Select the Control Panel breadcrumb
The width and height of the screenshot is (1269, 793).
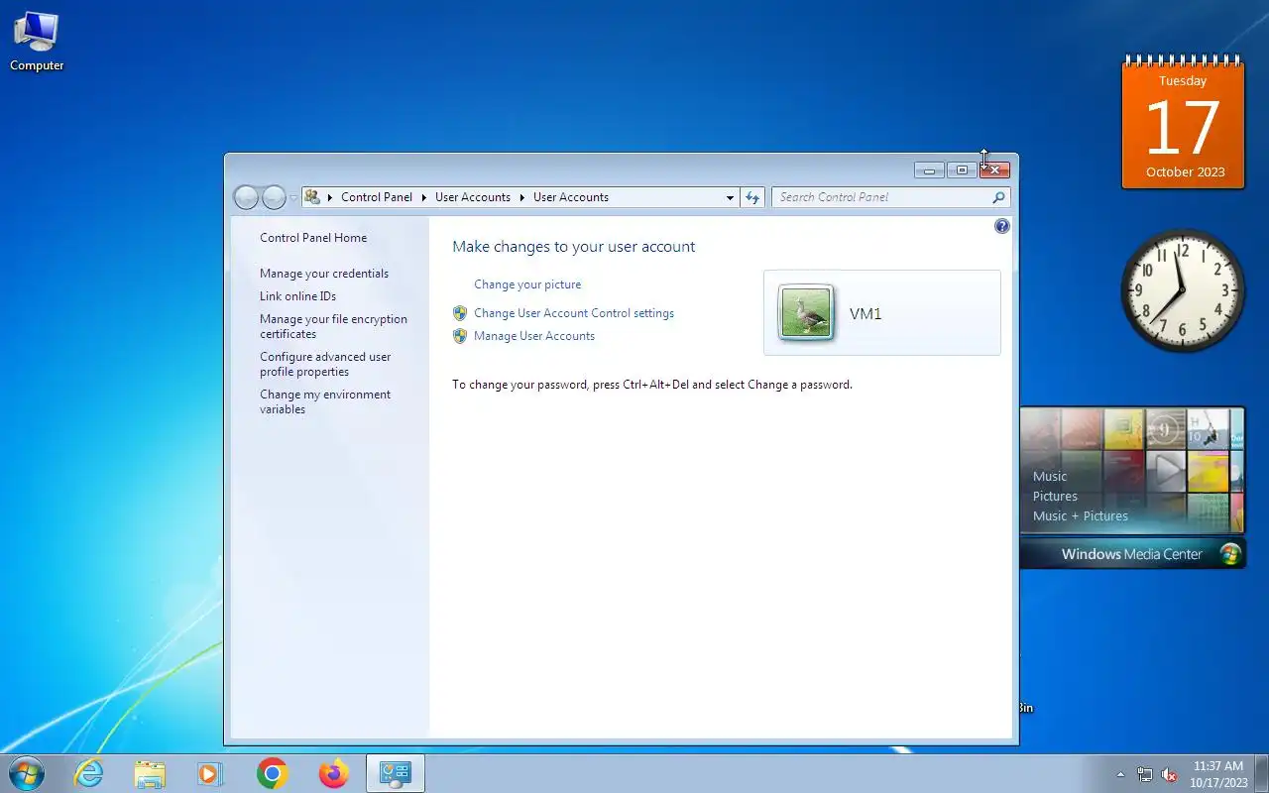click(377, 197)
